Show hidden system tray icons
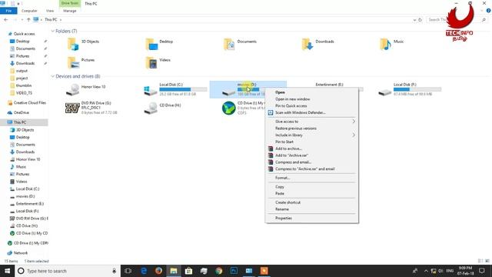The width and height of the screenshot is (492, 277). [x=426, y=271]
